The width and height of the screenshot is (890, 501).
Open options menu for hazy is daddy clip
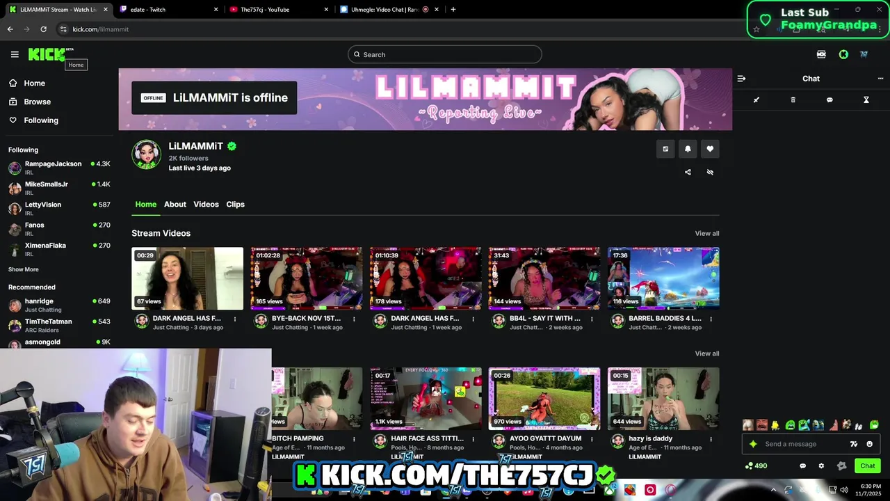[711, 439]
